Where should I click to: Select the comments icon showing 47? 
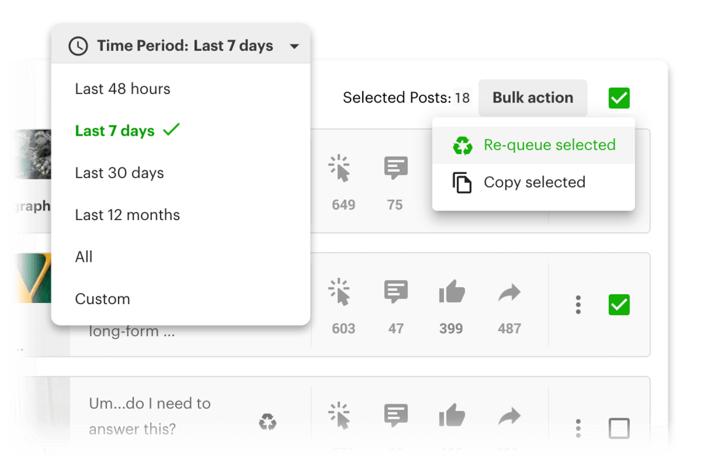(395, 291)
